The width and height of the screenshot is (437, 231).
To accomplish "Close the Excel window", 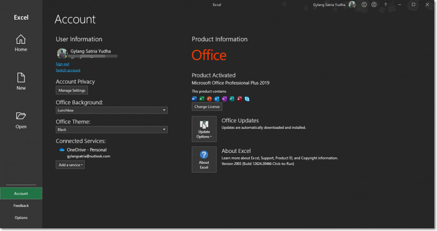I will [x=427, y=4].
